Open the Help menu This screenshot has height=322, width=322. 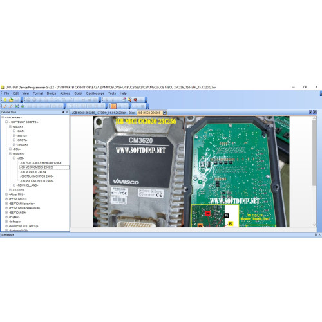pyautogui.click(x=123, y=93)
